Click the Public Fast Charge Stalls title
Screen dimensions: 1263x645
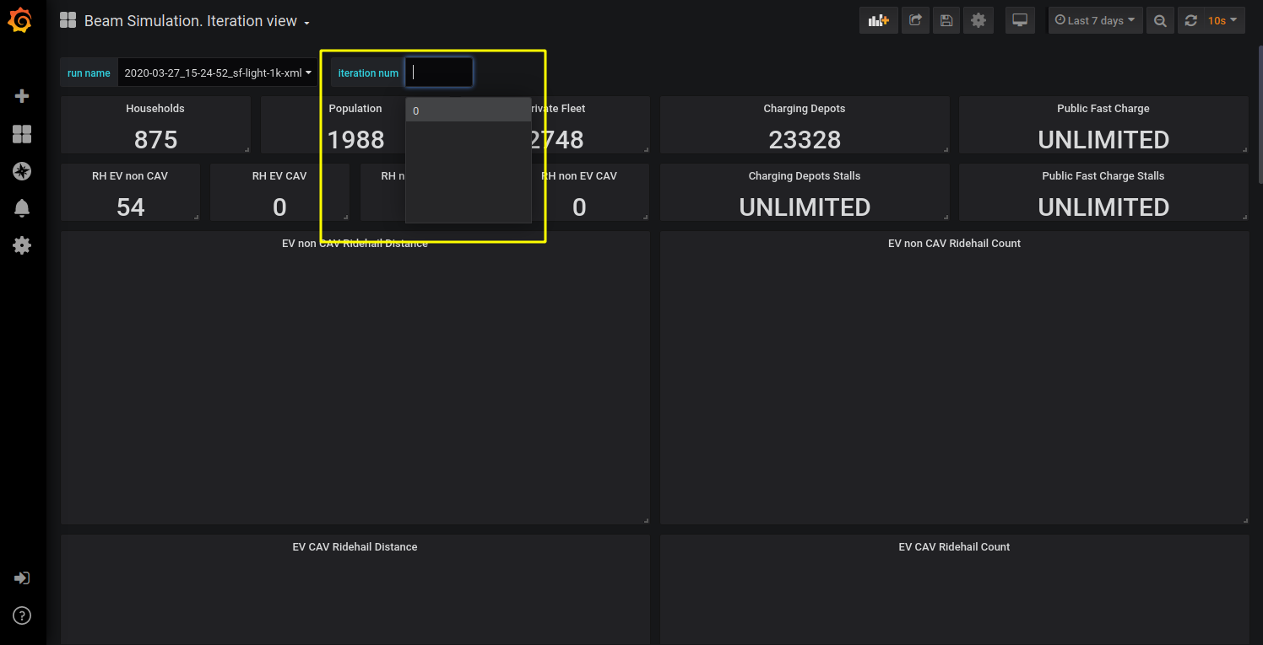[x=1103, y=175]
